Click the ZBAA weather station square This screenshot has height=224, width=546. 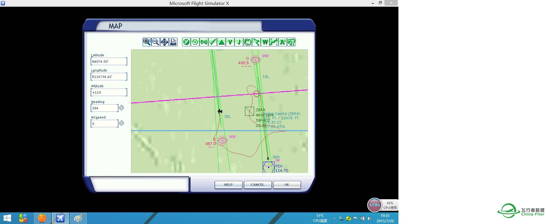(x=249, y=111)
